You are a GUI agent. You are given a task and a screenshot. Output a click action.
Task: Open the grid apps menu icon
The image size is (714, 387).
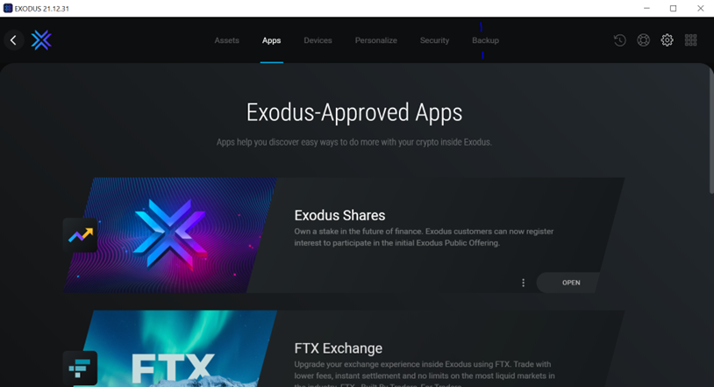pos(691,40)
